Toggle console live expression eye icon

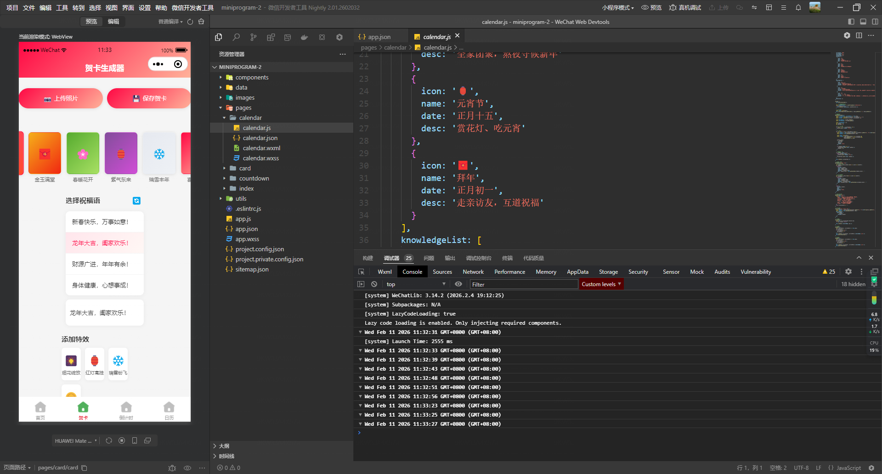pyautogui.click(x=458, y=284)
